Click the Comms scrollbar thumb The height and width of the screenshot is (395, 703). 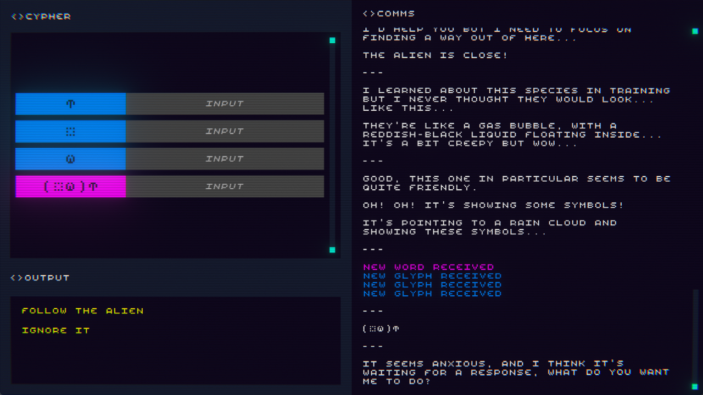point(695,335)
